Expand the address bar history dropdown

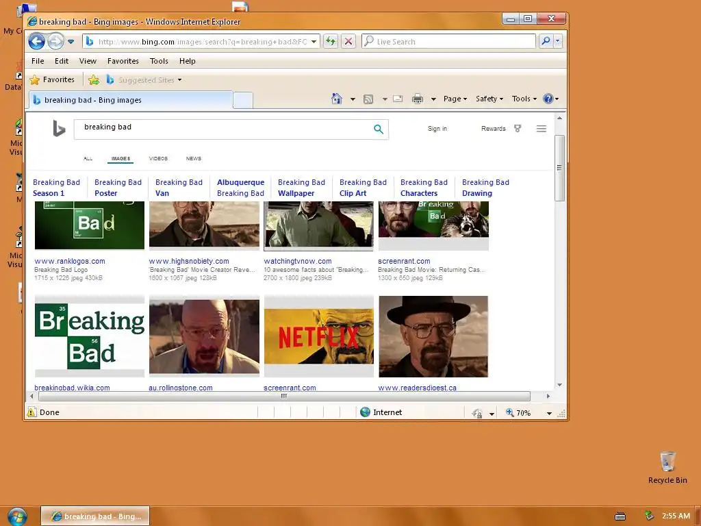point(314,42)
